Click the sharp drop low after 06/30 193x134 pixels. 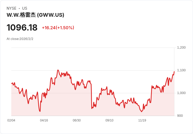92,108
